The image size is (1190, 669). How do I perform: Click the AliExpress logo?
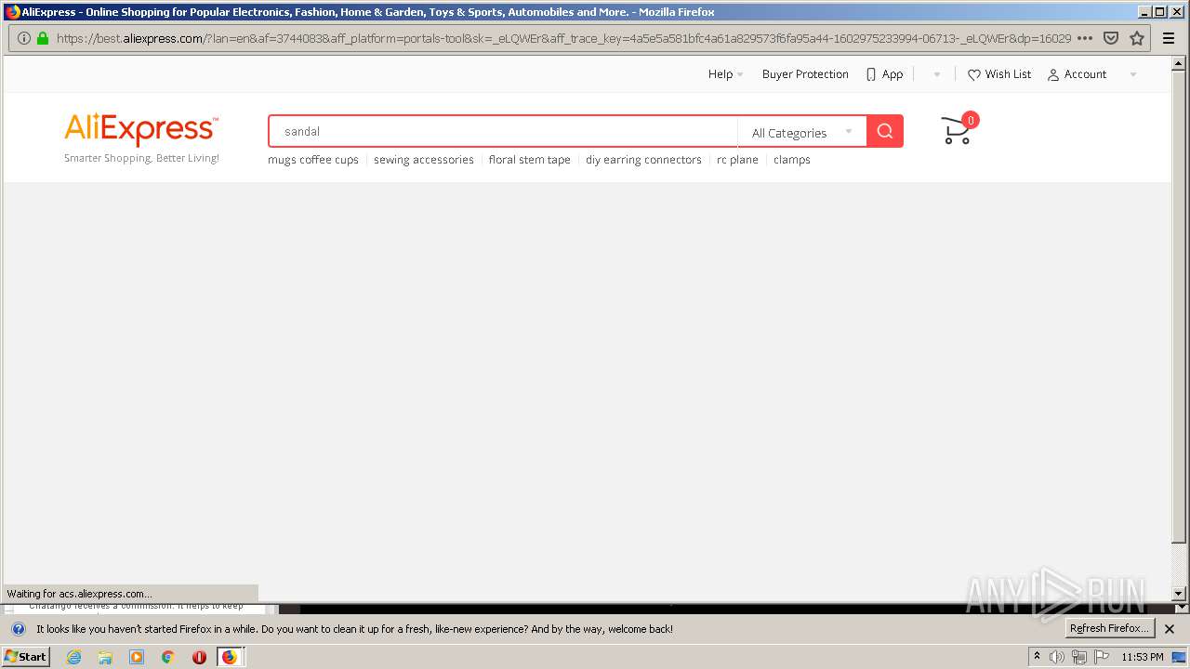tap(140, 129)
